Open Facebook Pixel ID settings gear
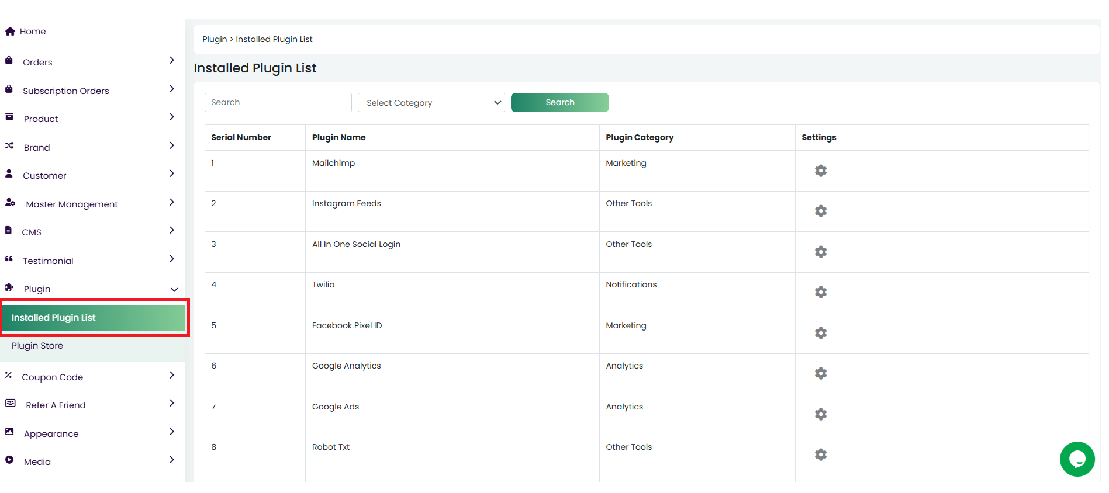Viewport: 1109px width, 493px height. (820, 333)
